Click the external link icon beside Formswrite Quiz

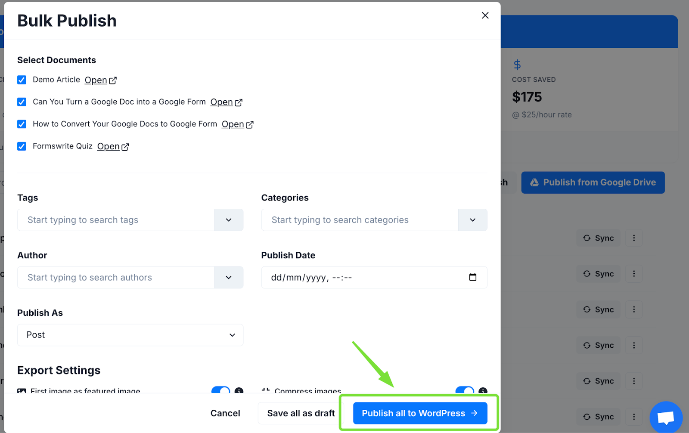coord(125,146)
